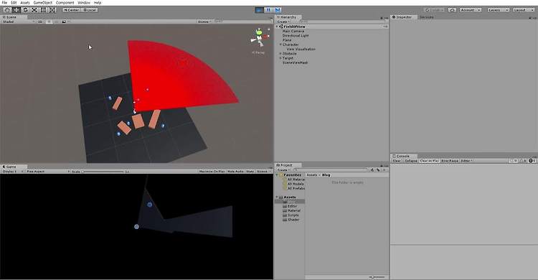Collapse the FieldOfView scene in Hierarchy
538x280 pixels.
pyautogui.click(x=277, y=27)
